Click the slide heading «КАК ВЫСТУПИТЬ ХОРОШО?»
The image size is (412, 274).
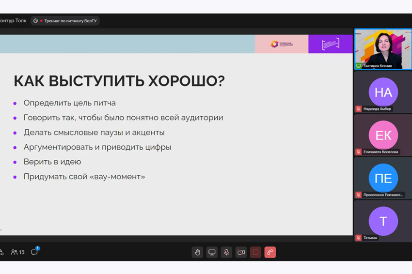pos(119,81)
